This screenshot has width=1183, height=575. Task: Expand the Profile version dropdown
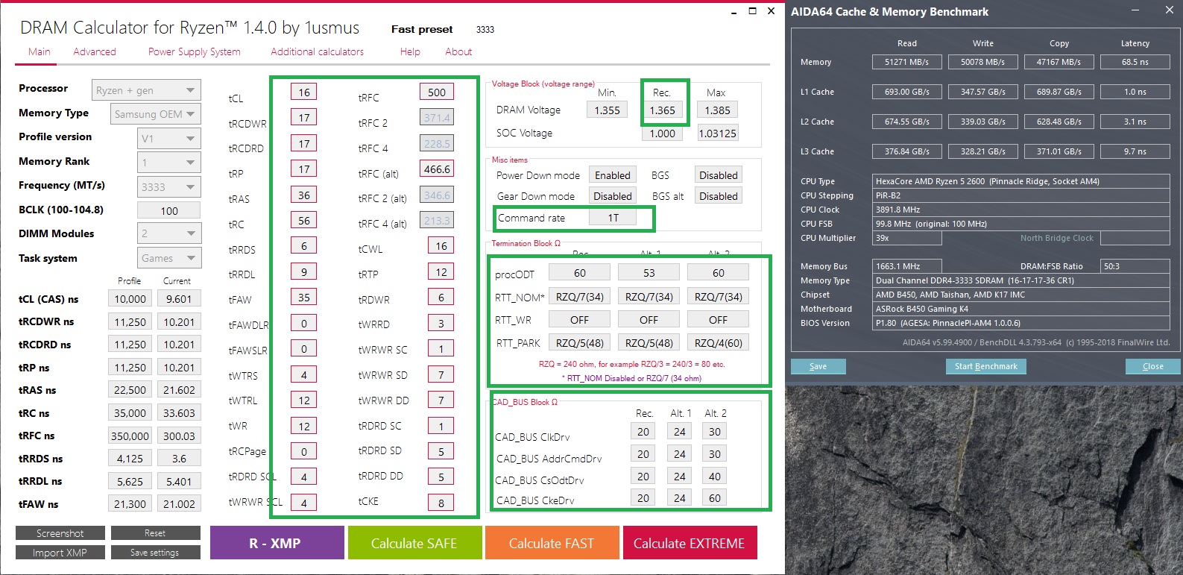(x=169, y=139)
